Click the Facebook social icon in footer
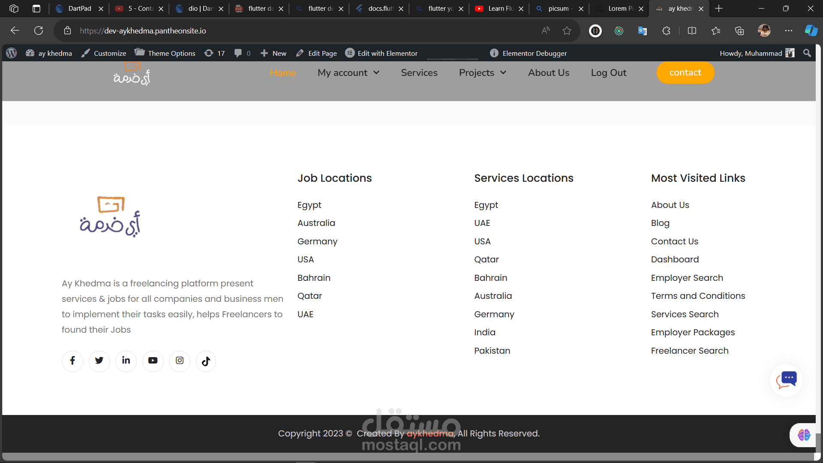 (x=72, y=361)
